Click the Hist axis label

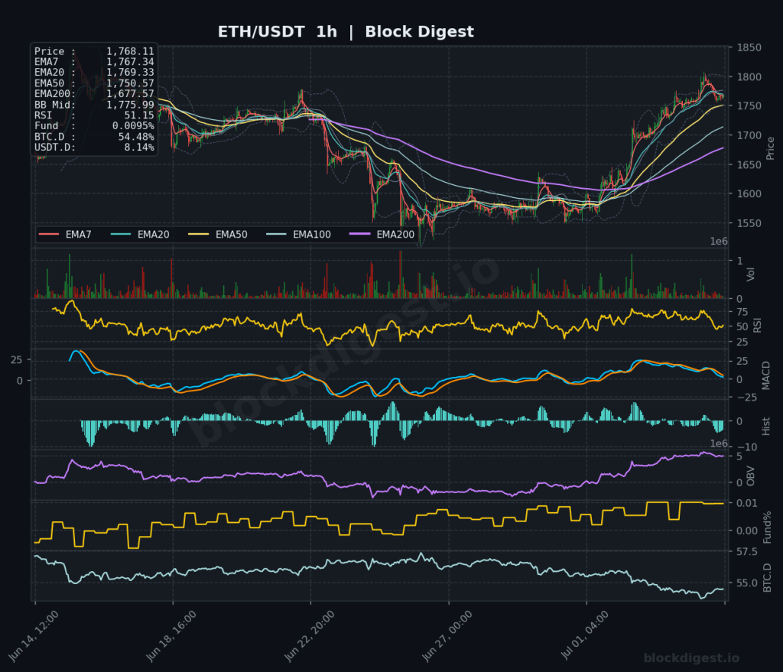pyautogui.click(x=766, y=426)
